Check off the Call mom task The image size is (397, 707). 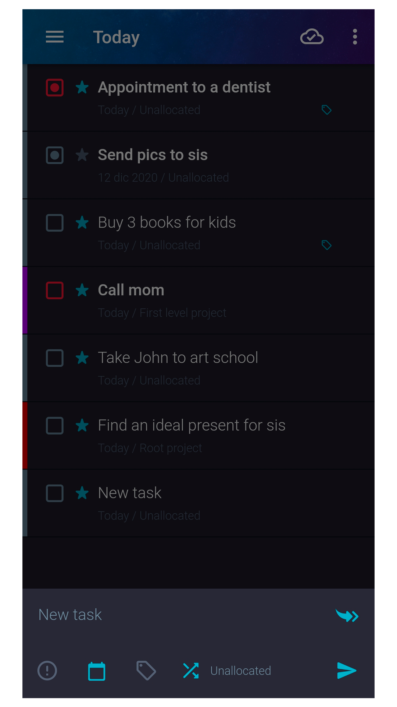coord(55,290)
